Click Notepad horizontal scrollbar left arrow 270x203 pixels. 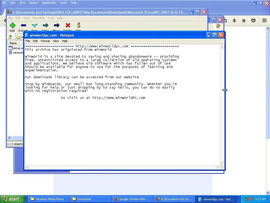[x=27, y=167]
